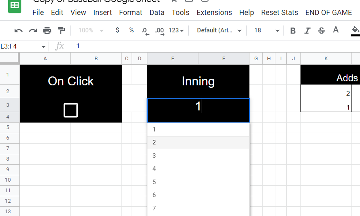Open the Data menu

tap(157, 13)
